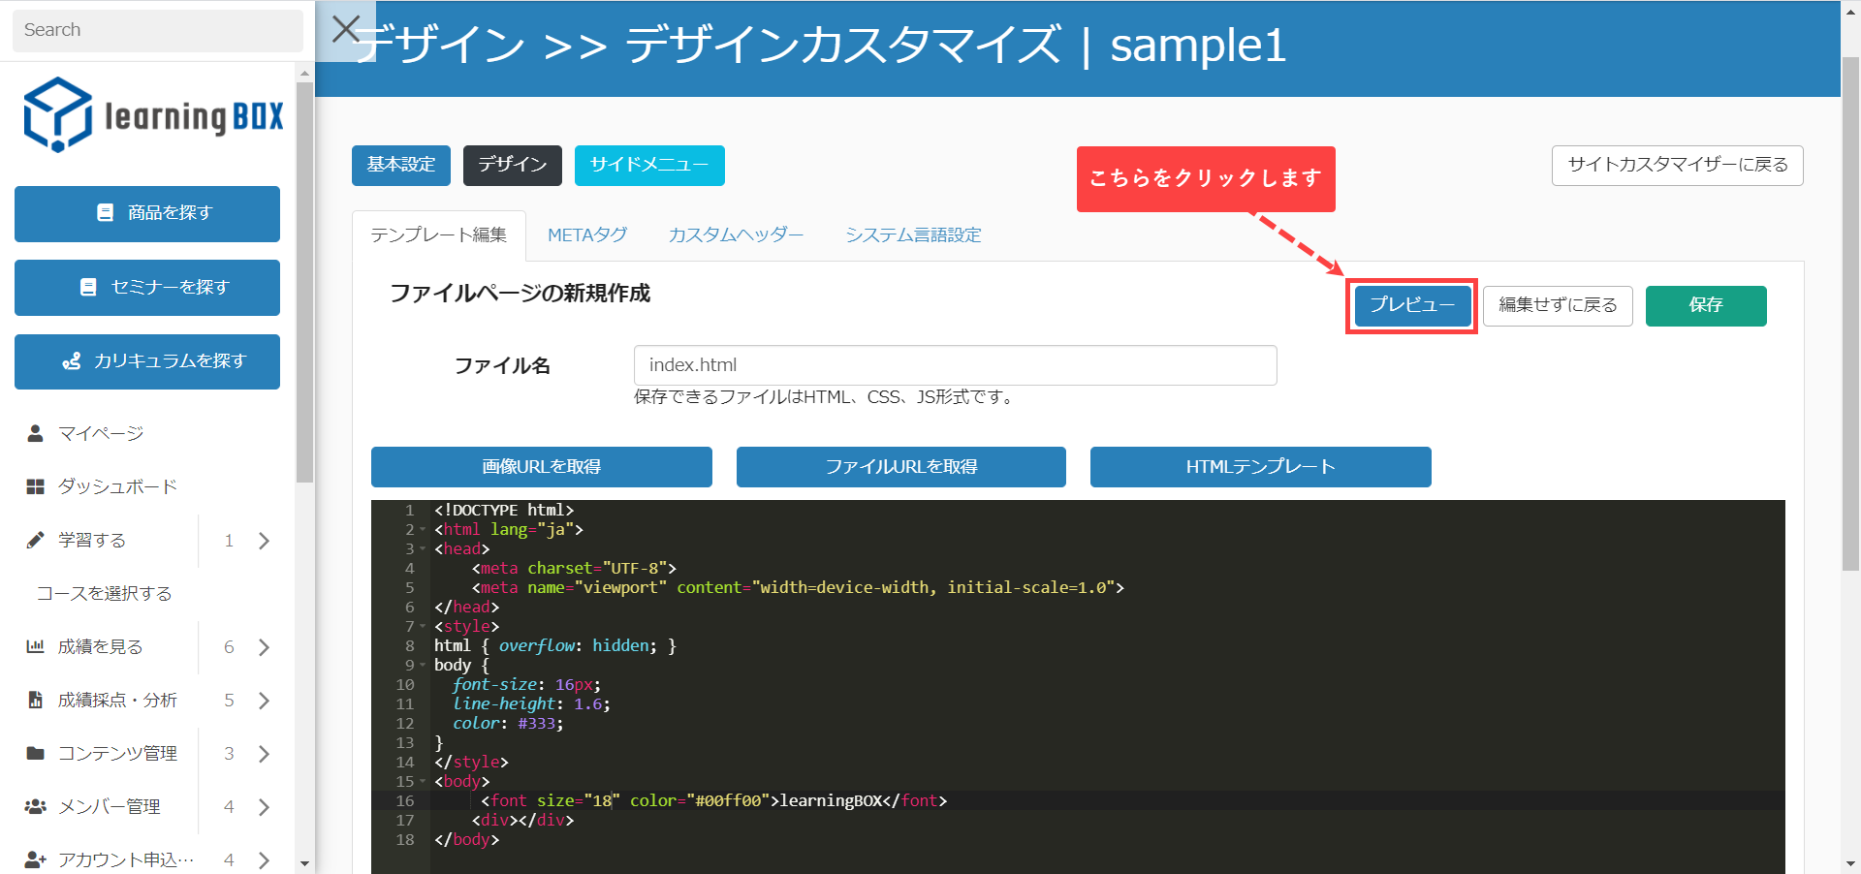Click the green 保存 button
This screenshot has width=1861, height=874.
pos(1705,305)
